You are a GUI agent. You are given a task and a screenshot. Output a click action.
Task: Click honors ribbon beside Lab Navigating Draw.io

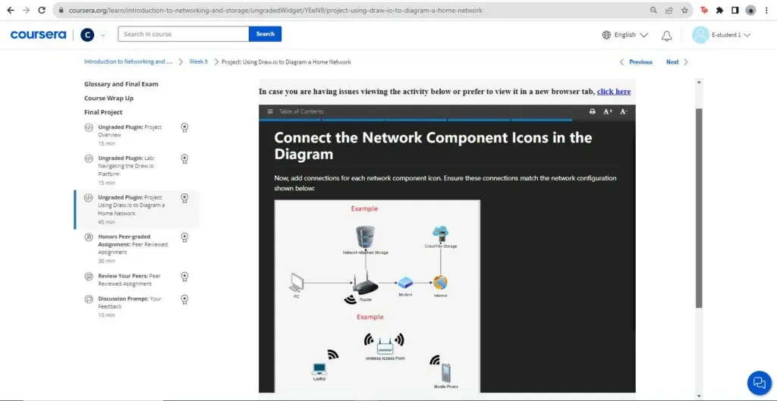184,159
